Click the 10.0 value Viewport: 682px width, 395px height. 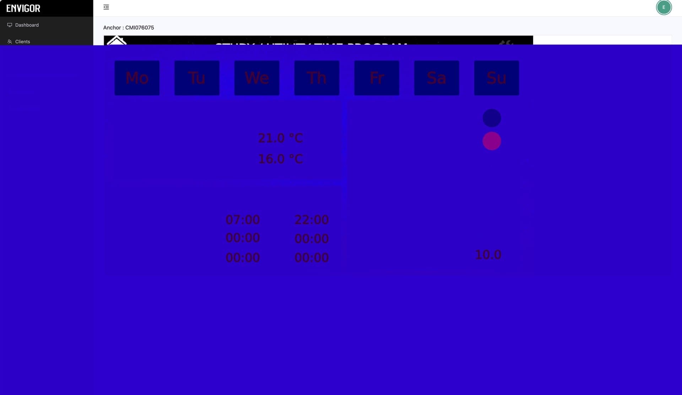pyautogui.click(x=488, y=255)
